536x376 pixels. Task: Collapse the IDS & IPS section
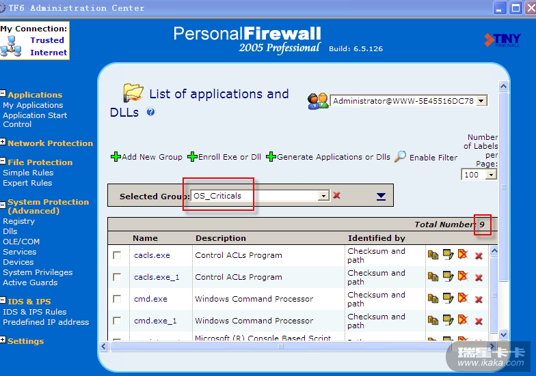click(3, 300)
